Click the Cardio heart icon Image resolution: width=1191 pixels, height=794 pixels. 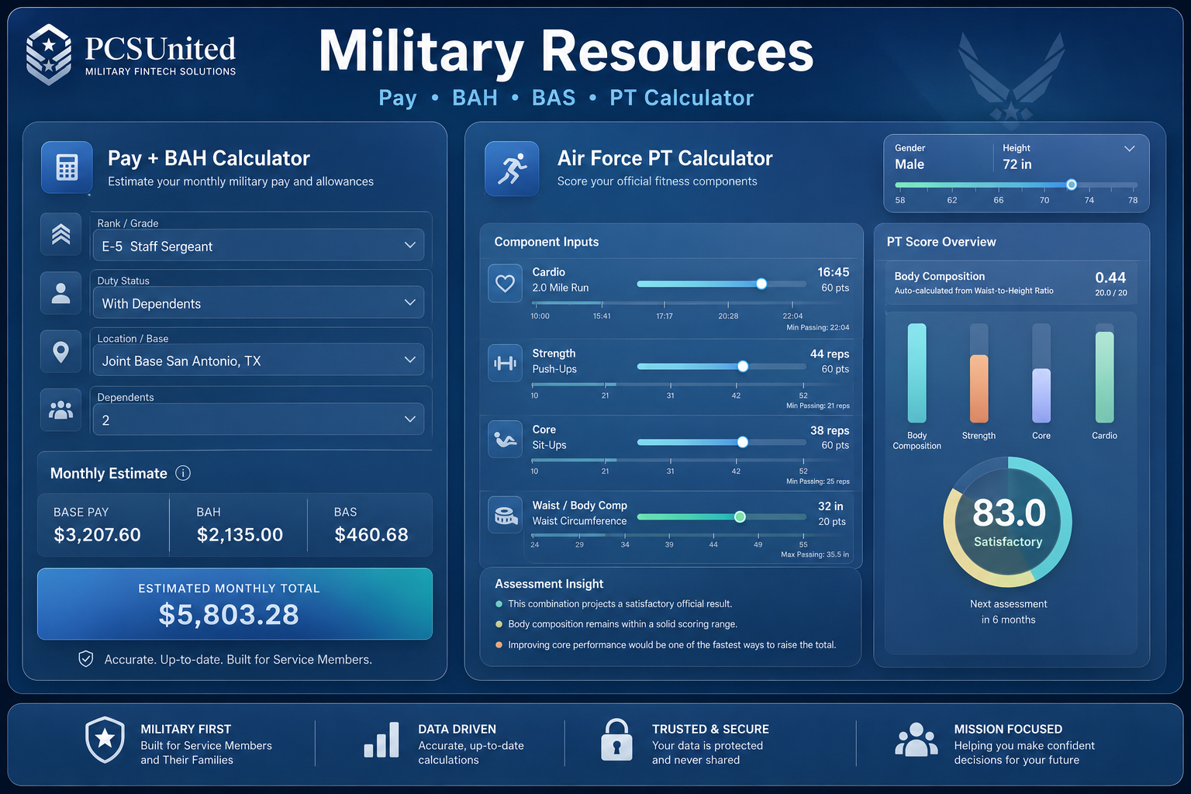click(505, 283)
